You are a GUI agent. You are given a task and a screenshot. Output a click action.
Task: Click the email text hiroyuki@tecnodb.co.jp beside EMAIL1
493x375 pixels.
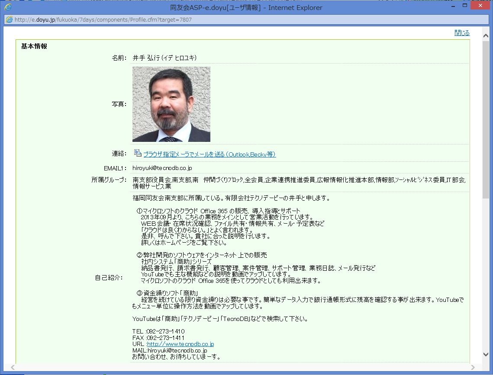click(x=162, y=168)
